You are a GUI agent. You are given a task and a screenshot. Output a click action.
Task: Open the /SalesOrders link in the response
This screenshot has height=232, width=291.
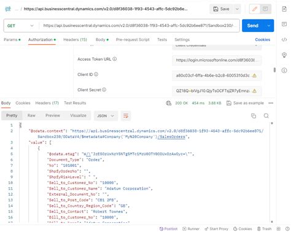pos(171,137)
